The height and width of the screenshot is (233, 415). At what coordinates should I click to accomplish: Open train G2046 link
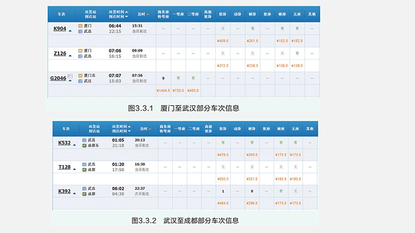click(x=58, y=78)
